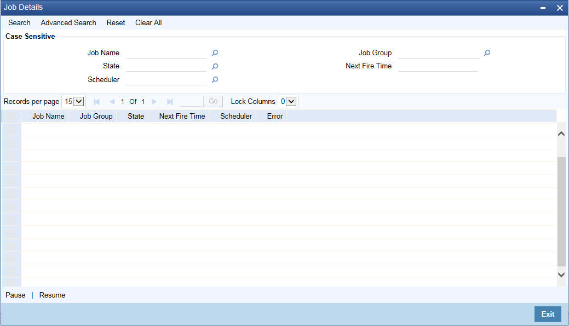Screen dimensions: 569x326
Task: Click the Resume link
Action: click(x=52, y=295)
